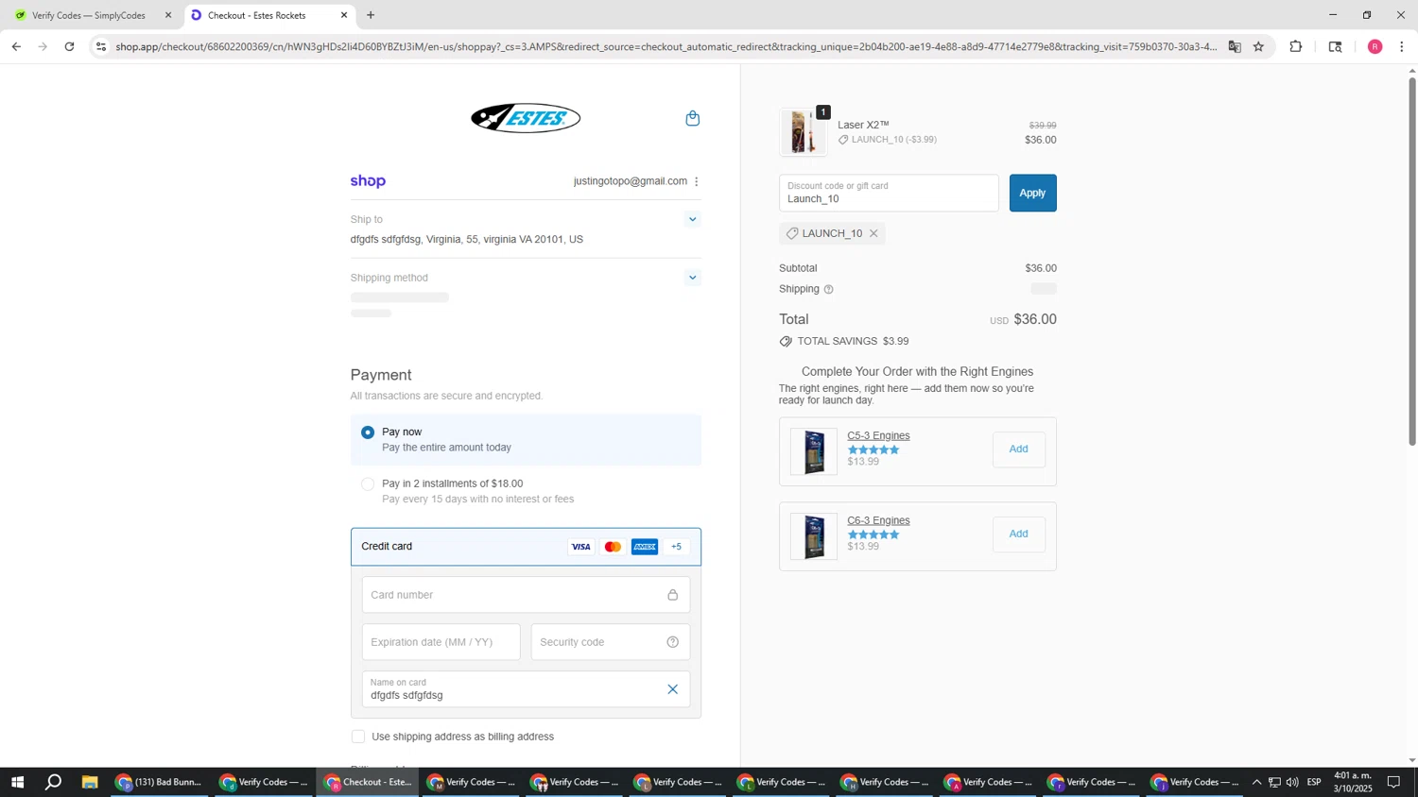Viewport: 1418px width, 797px height.
Task: Bookmark this page with star icon
Action: pyautogui.click(x=1259, y=46)
